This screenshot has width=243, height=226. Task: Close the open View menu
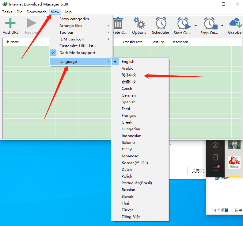pos(55,12)
